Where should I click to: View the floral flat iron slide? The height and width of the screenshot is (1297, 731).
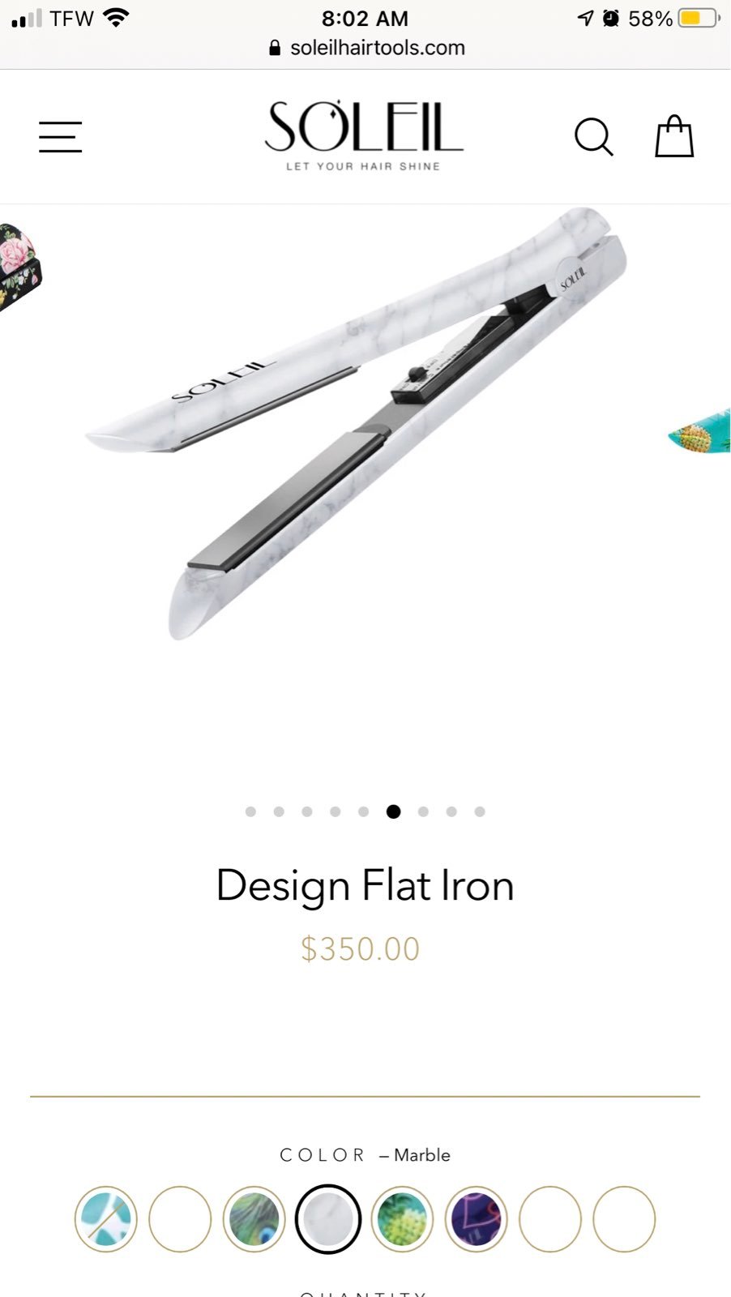coord(19,268)
